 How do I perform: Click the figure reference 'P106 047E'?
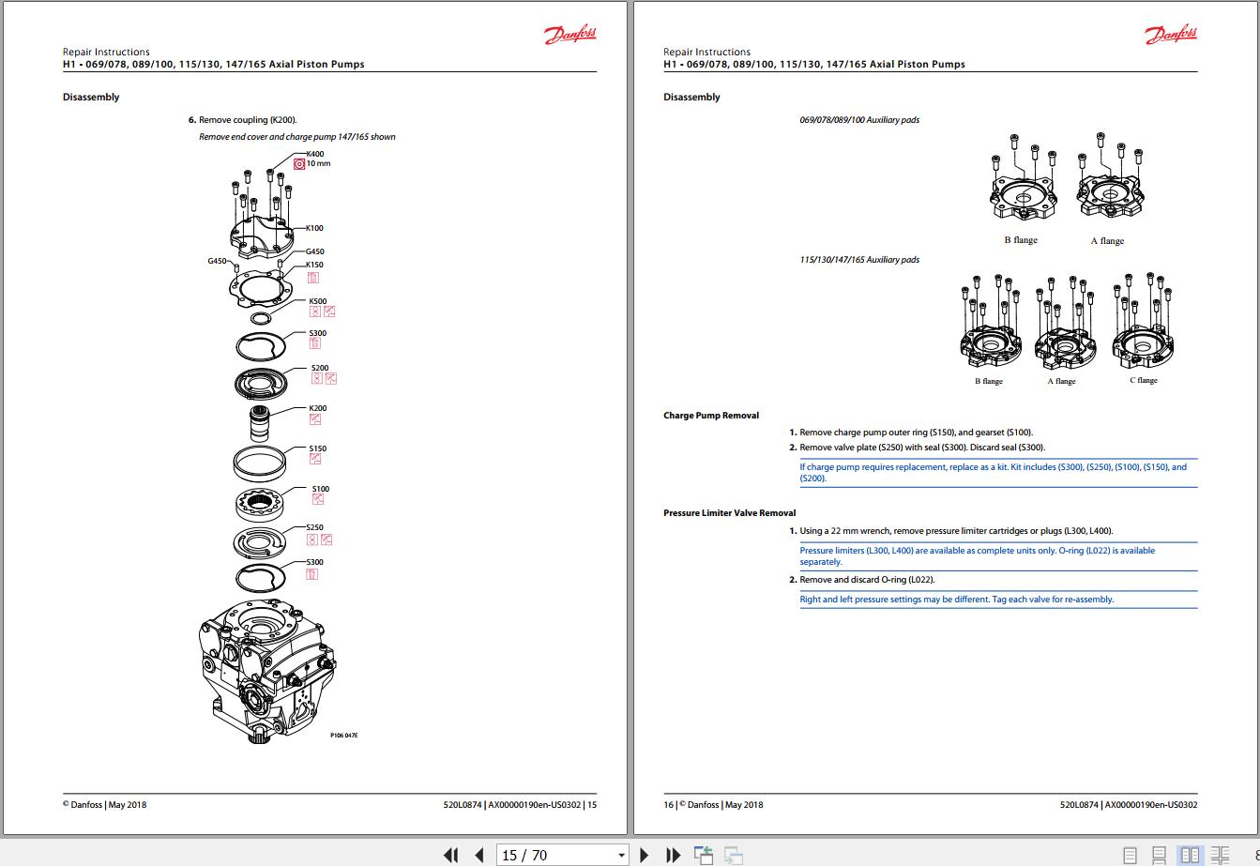(343, 735)
